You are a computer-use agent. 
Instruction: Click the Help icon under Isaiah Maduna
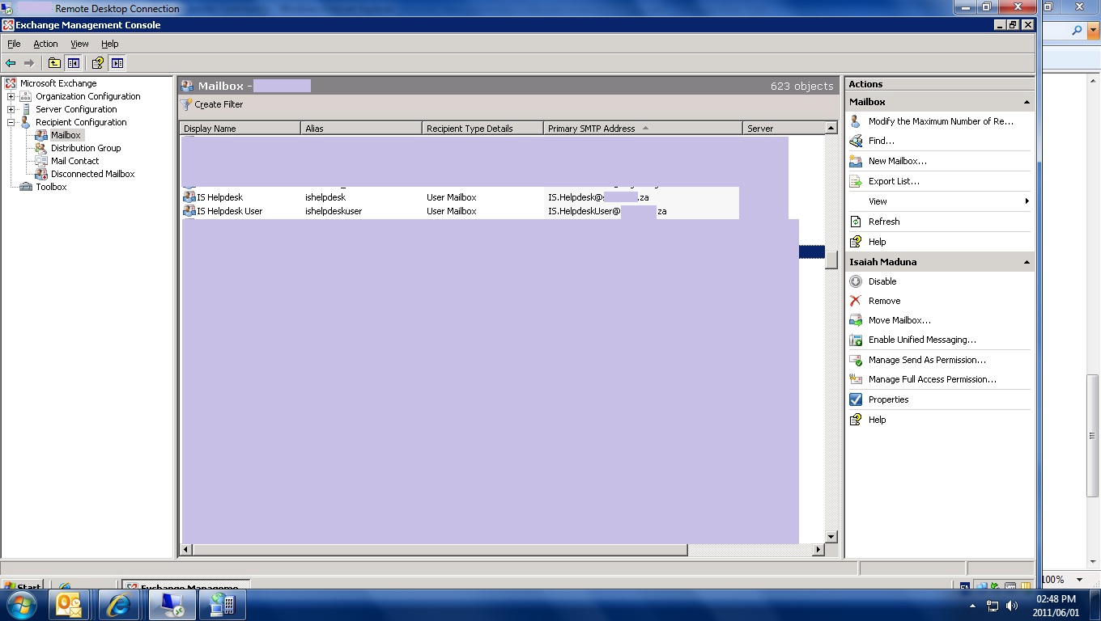click(856, 420)
